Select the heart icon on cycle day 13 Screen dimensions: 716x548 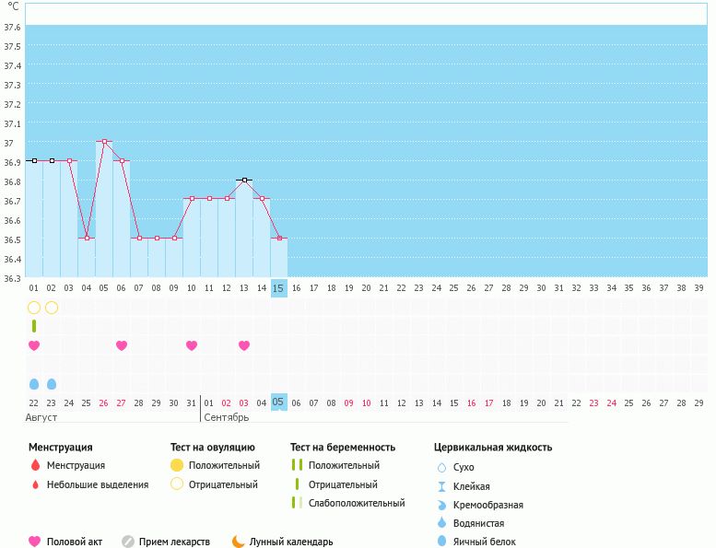[244, 345]
